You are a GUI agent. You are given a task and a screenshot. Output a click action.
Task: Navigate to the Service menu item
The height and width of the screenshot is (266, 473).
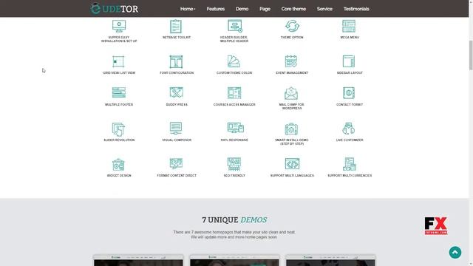pos(324,9)
